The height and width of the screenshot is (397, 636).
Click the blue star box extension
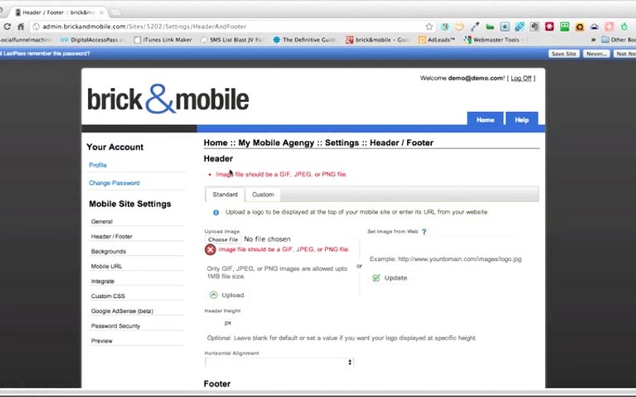[x=505, y=26]
